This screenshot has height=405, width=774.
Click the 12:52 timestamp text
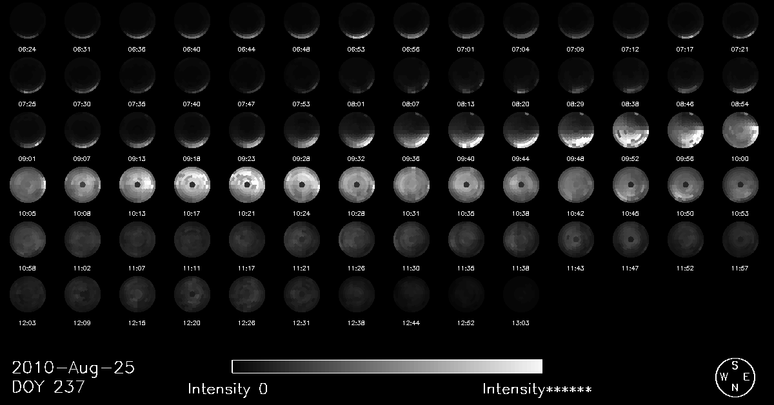point(466,323)
